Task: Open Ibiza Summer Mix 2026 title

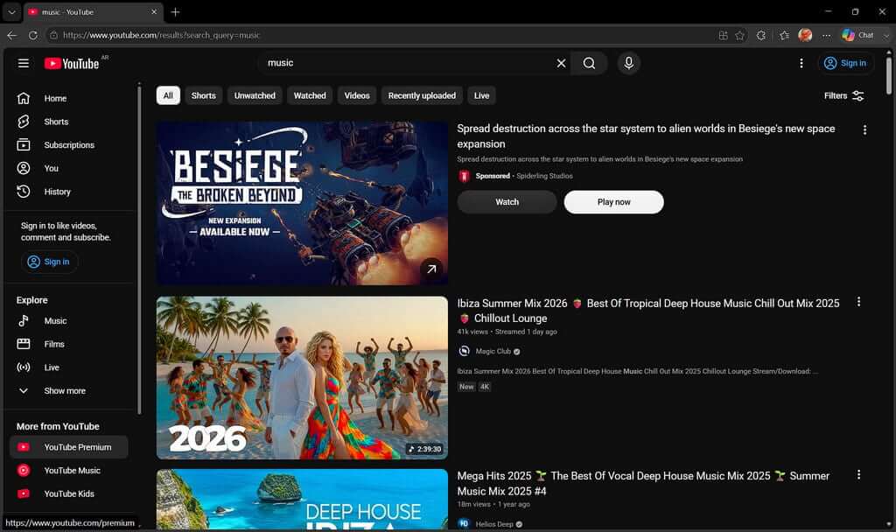Action: [648, 311]
